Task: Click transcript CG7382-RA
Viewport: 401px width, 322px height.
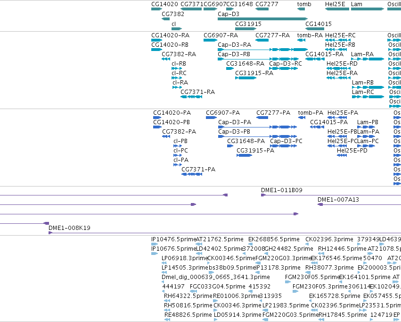Action: coord(179,54)
